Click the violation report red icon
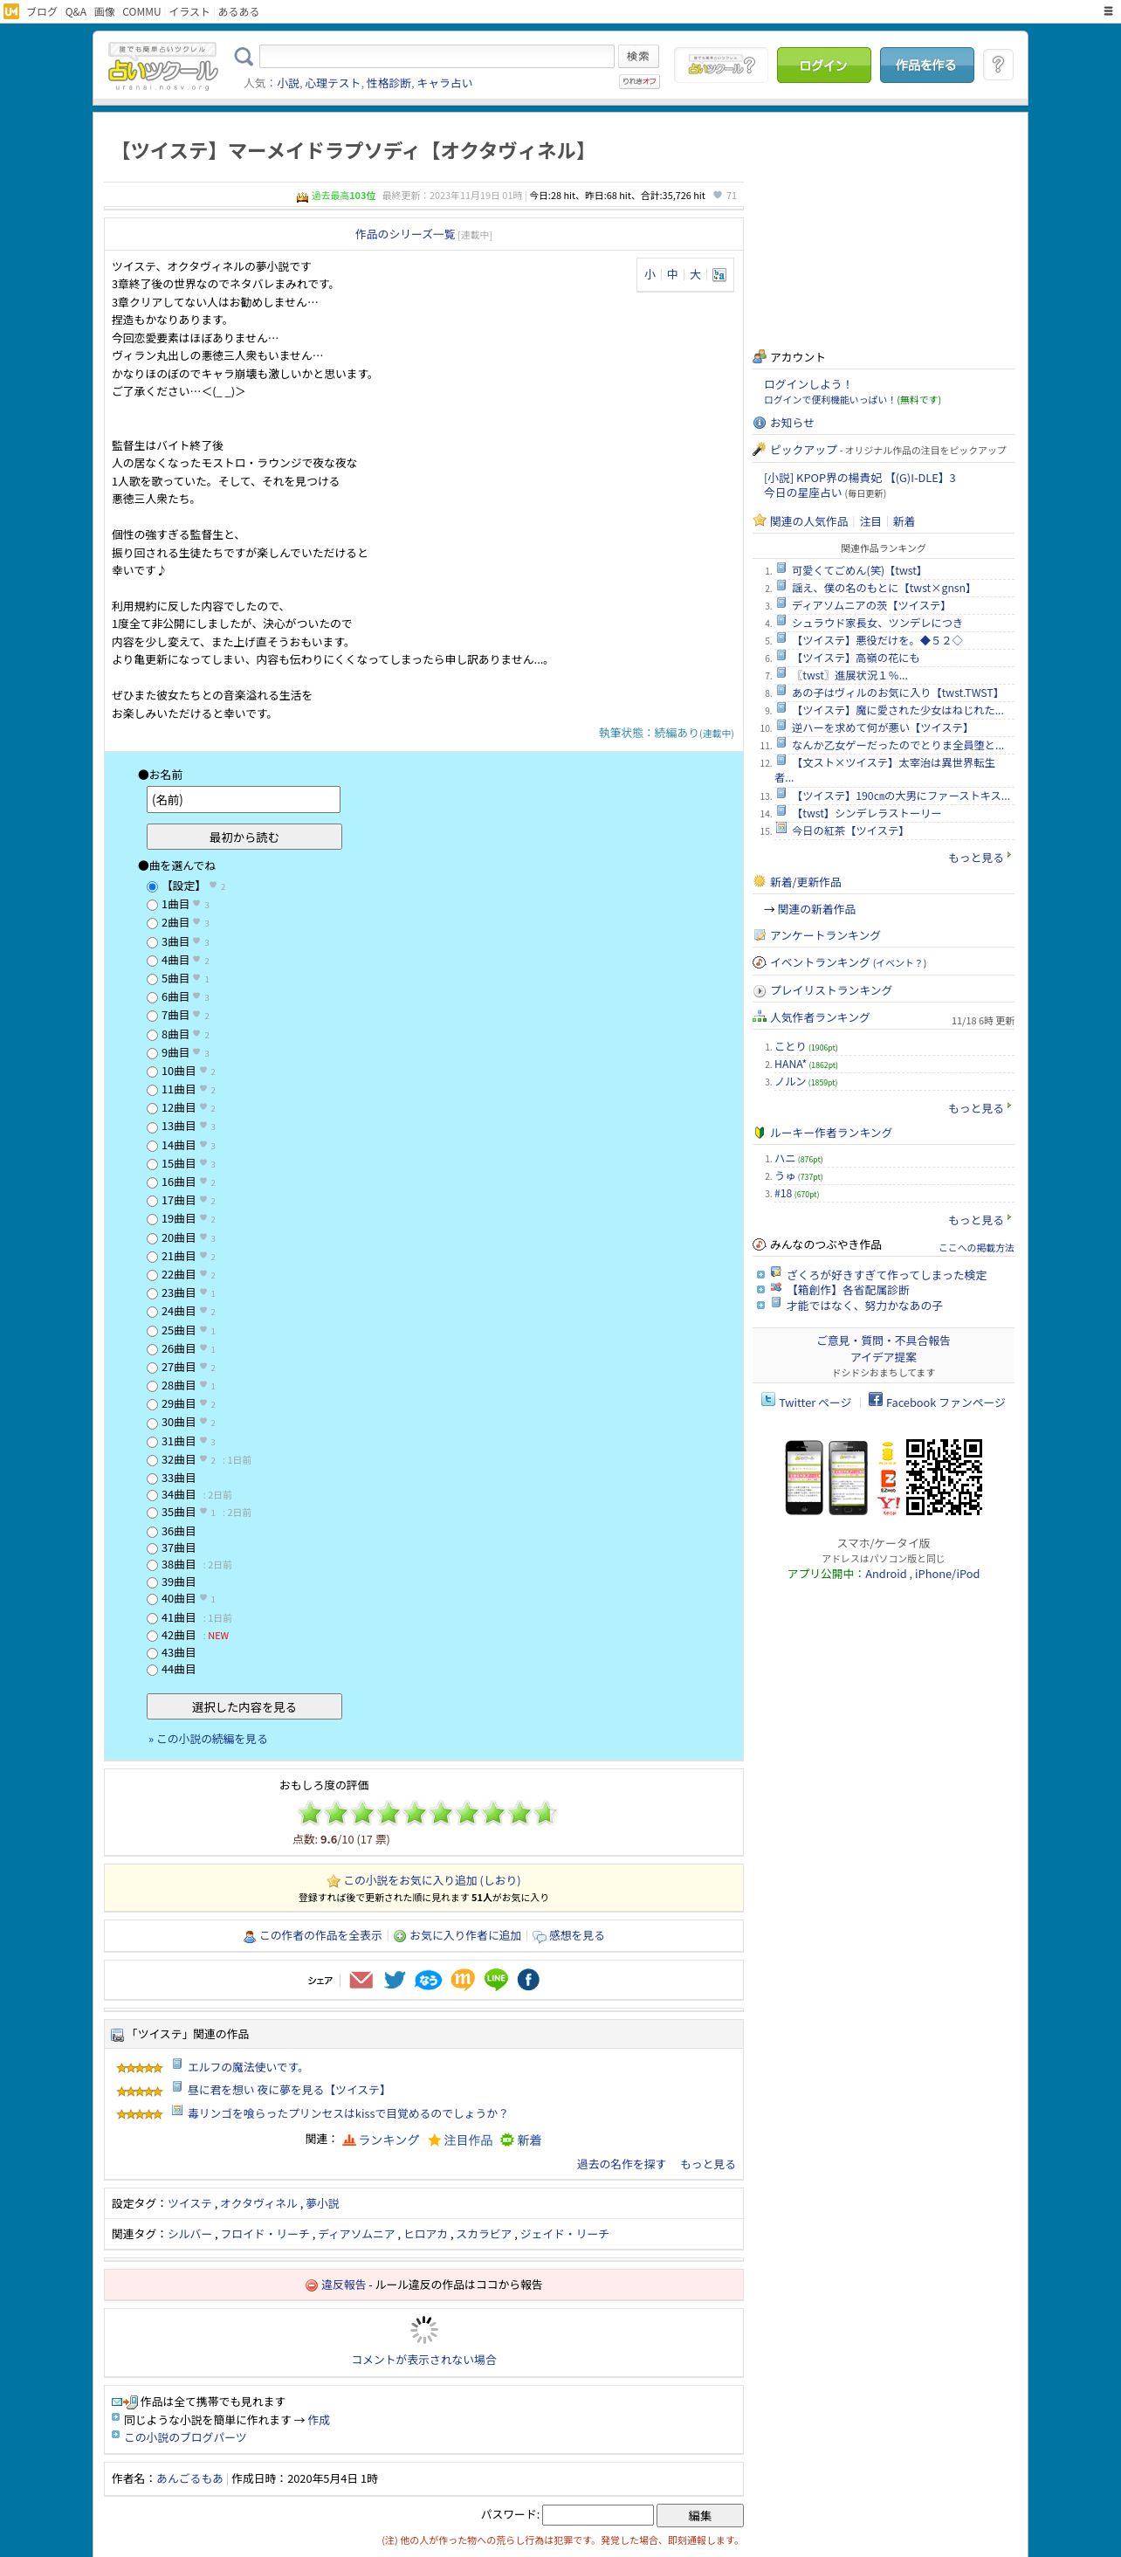The height and width of the screenshot is (2557, 1121). pos(312,2285)
